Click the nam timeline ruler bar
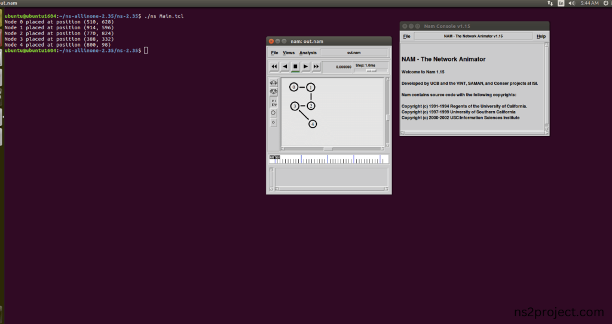This screenshot has height=324, width=612. point(329,159)
